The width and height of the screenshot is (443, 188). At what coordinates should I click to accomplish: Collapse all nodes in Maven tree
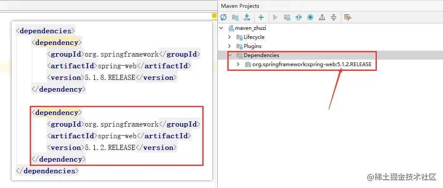[x=334, y=18]
